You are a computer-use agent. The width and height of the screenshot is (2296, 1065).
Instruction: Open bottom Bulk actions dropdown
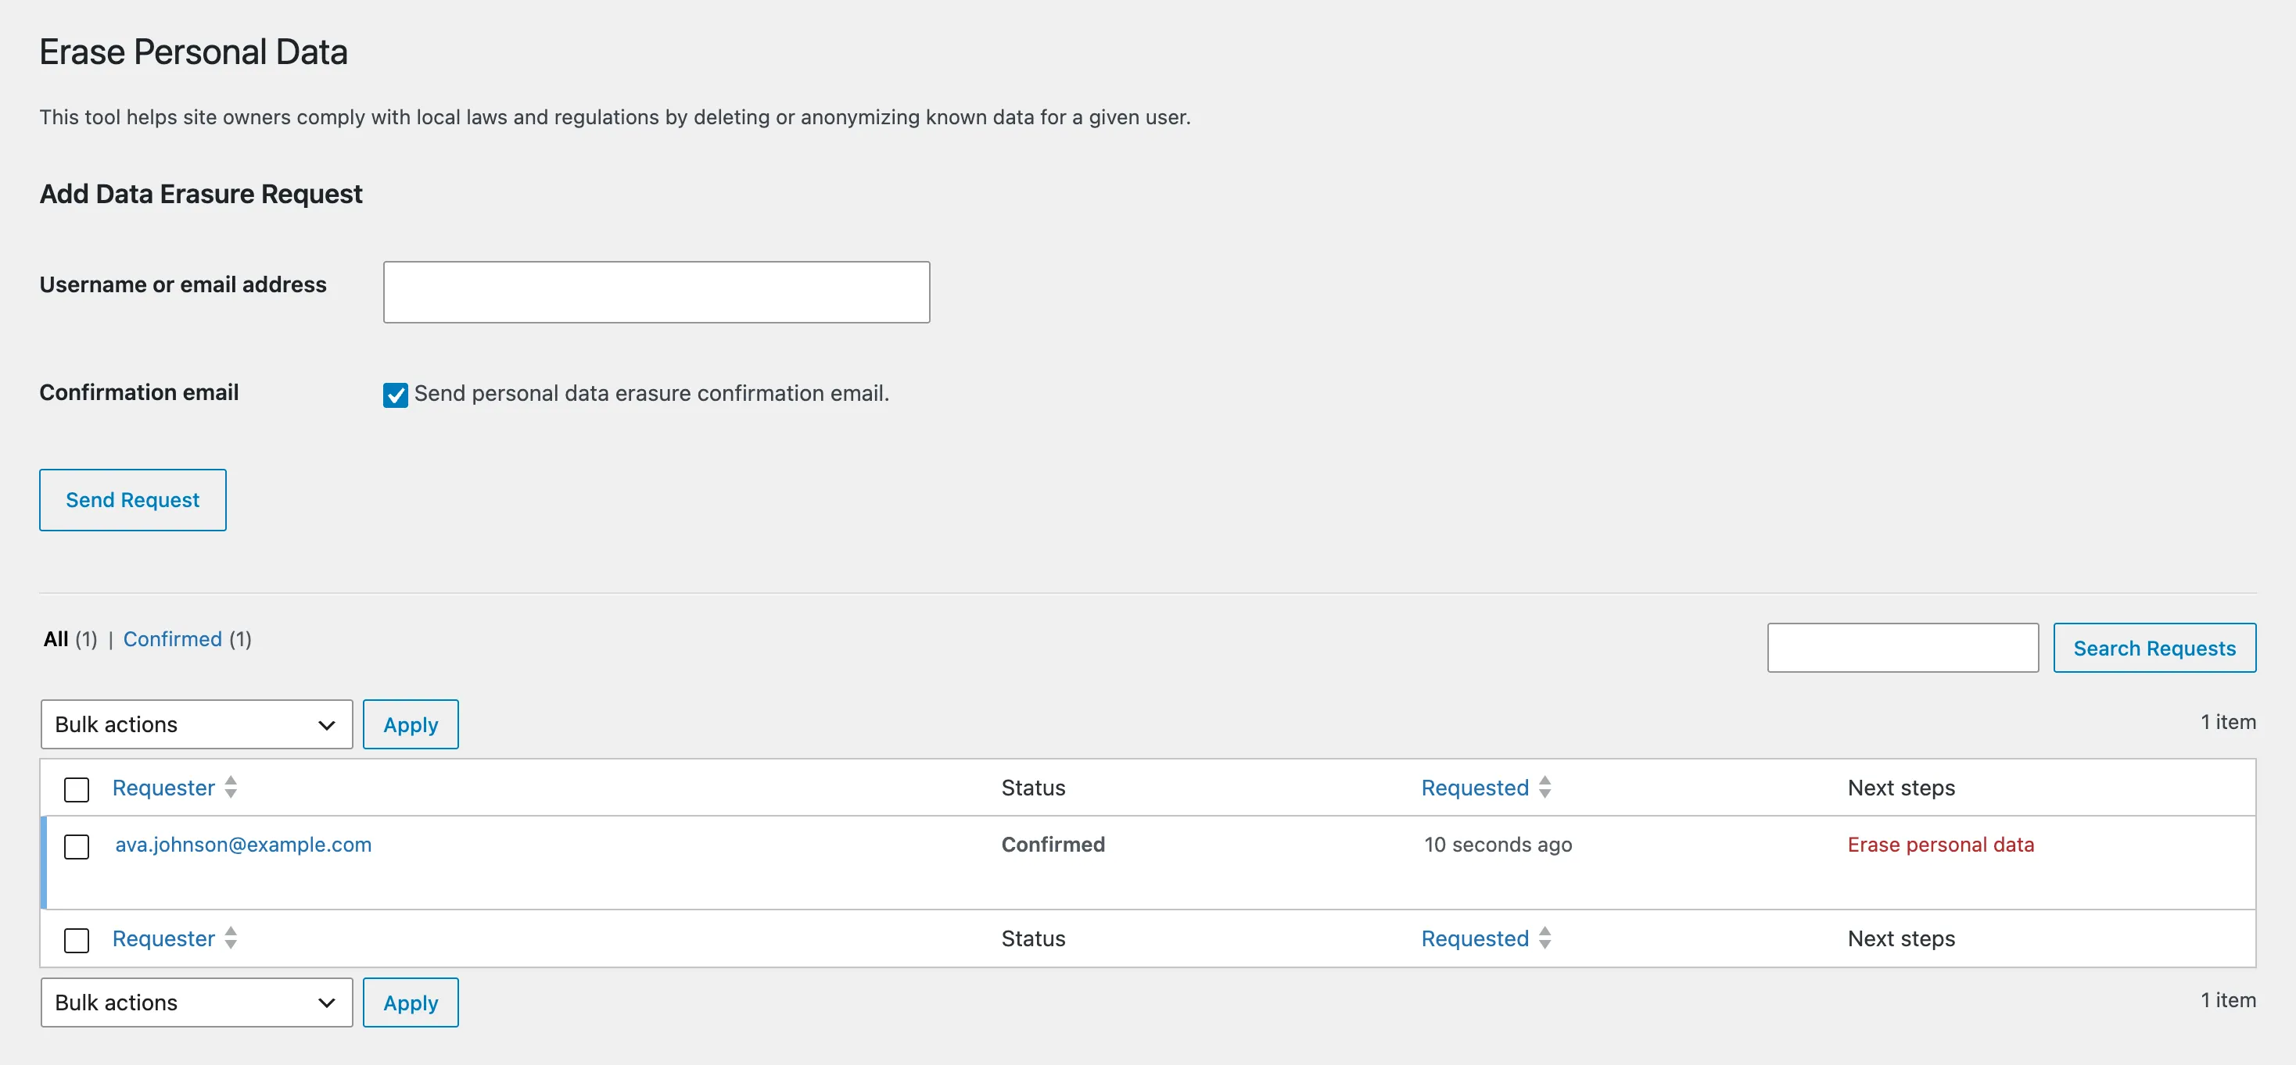(x=196, y=1002)
